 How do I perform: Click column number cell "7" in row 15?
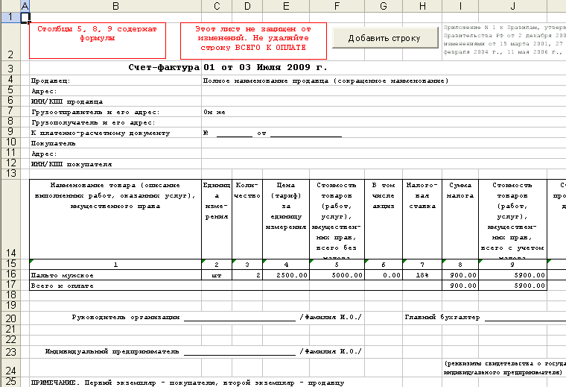[x=422, y=264]
